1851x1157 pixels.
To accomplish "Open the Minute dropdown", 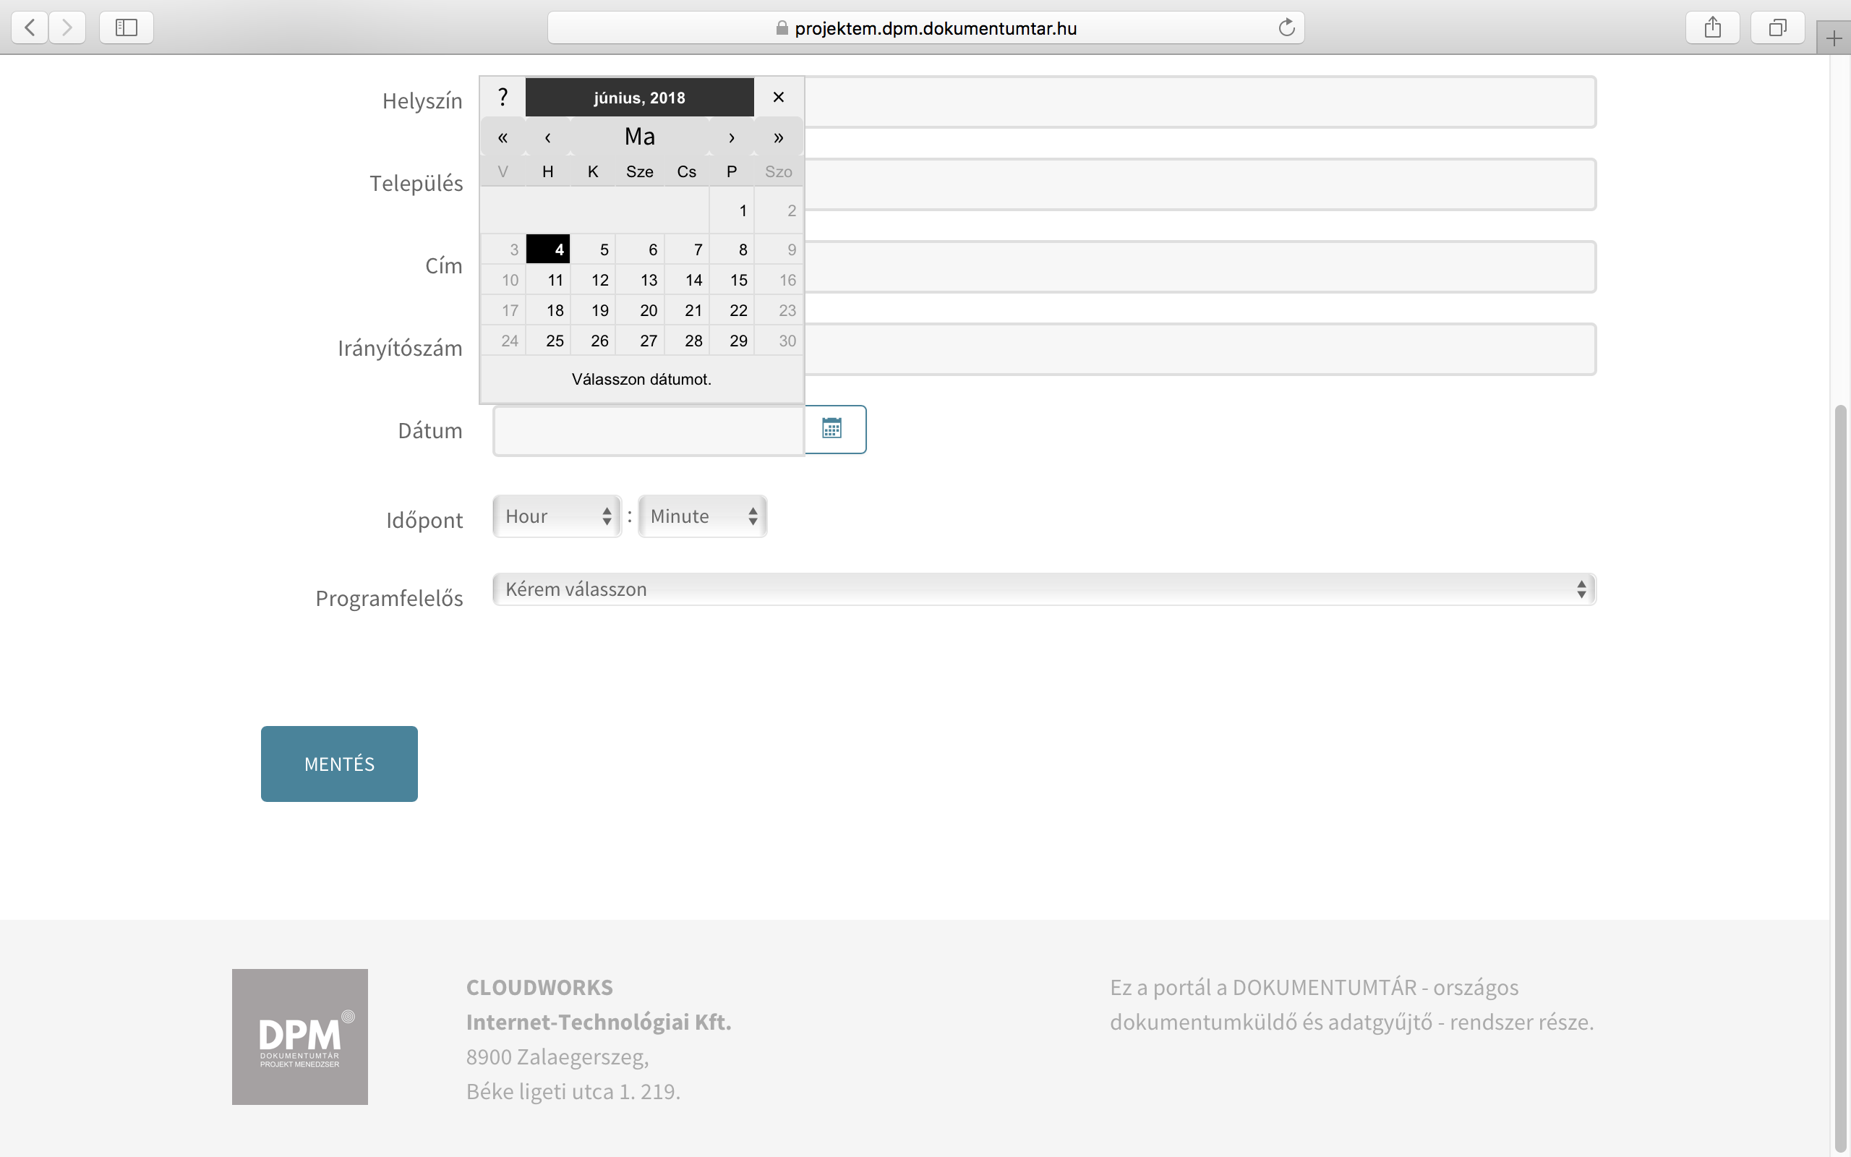I will coord(702,516).
